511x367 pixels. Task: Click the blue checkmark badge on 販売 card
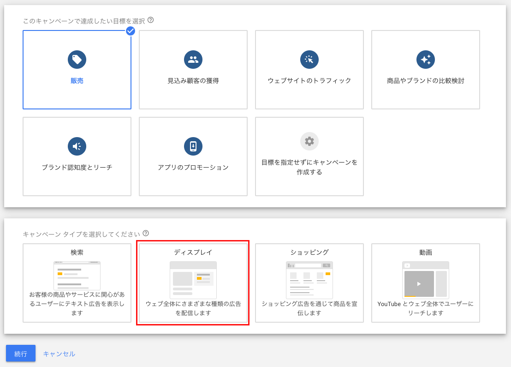pos(131,31)
